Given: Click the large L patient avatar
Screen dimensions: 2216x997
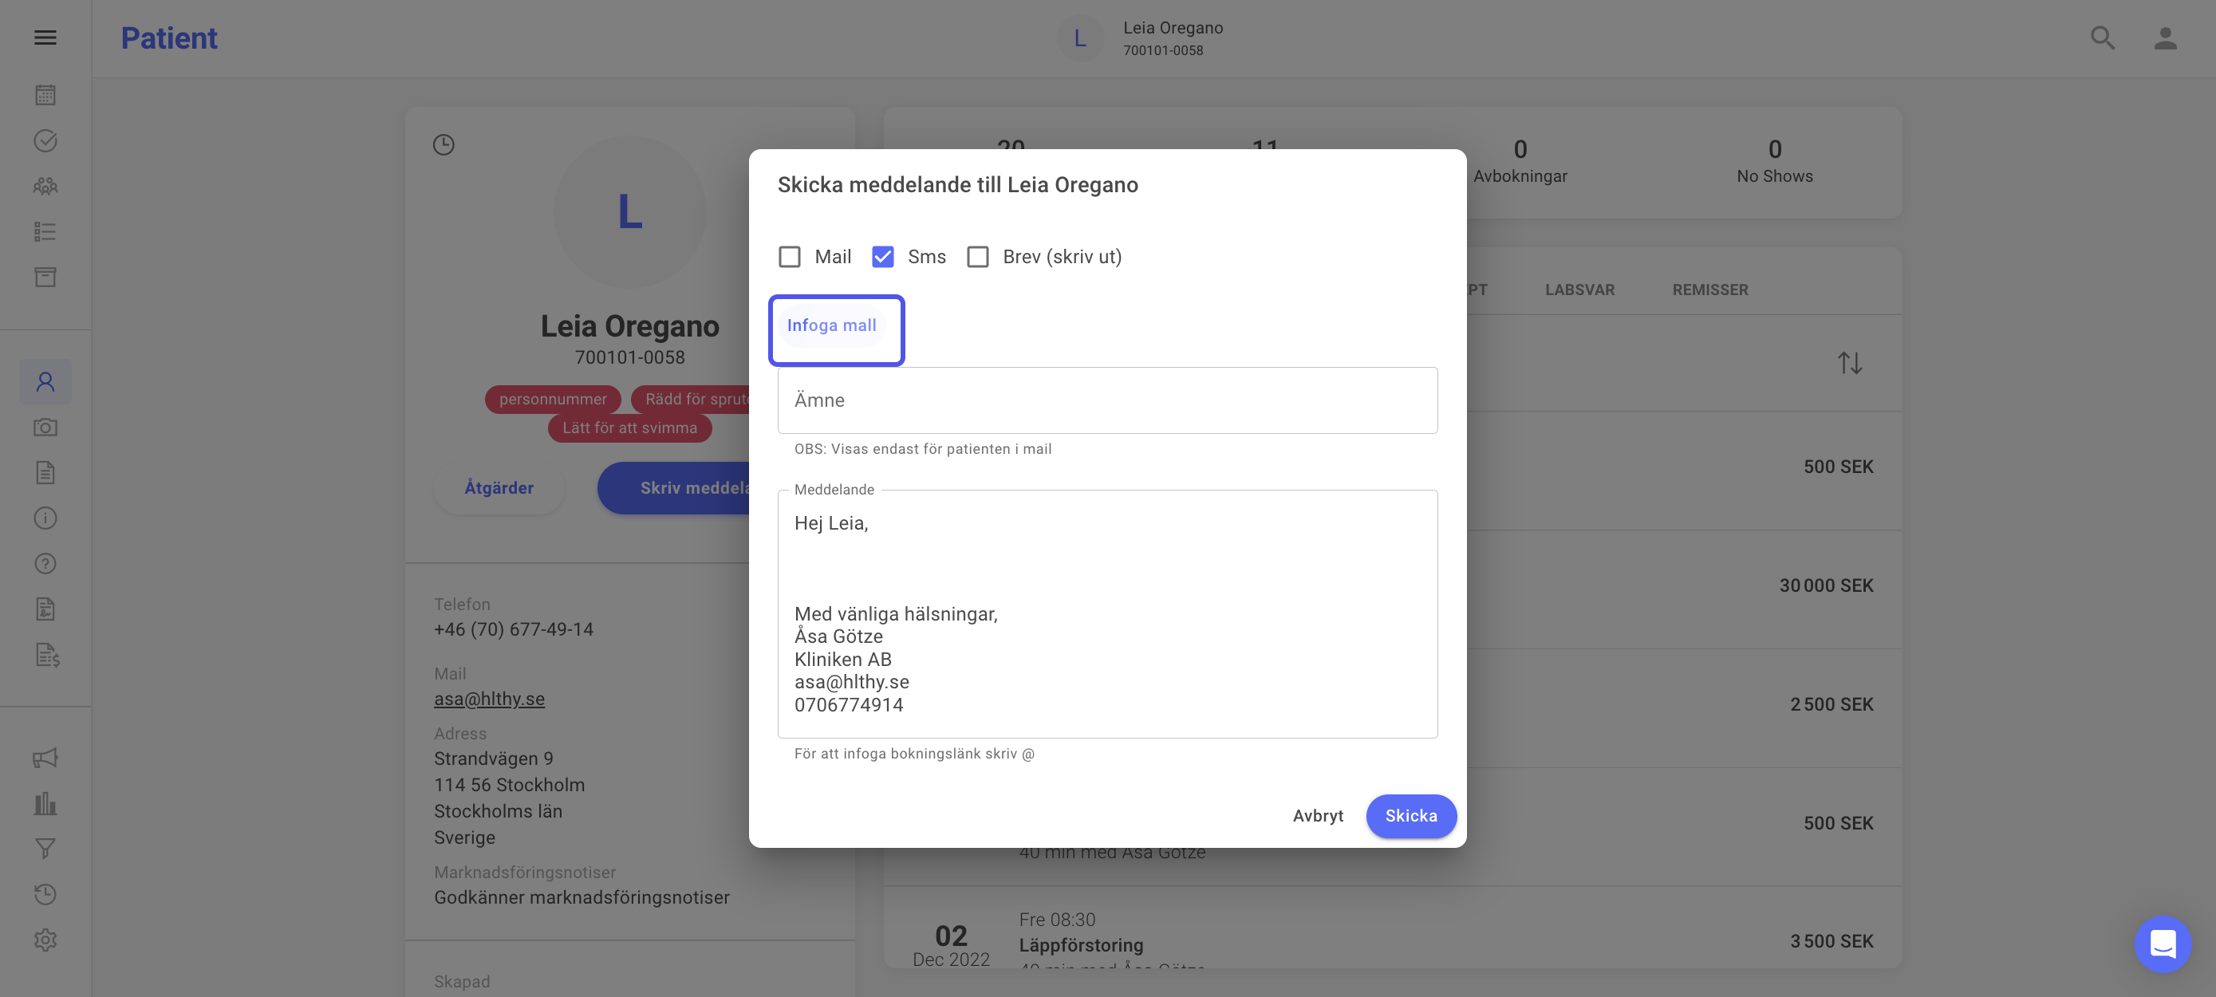Looking at the screenshot, I should [629, 211].
